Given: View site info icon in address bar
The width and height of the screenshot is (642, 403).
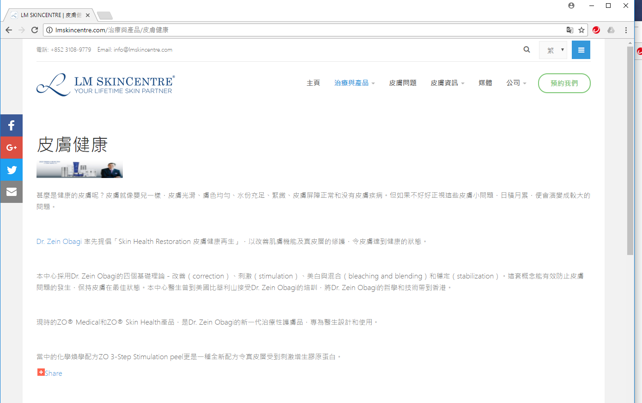Looking at the screenshot, I should pos(49,30).
